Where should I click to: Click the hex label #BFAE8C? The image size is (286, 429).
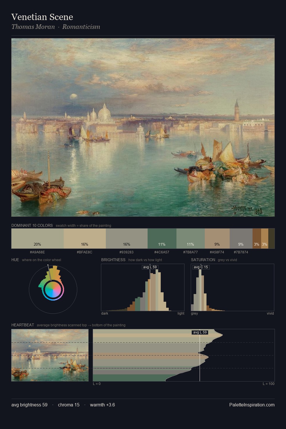tap(85, 252)
